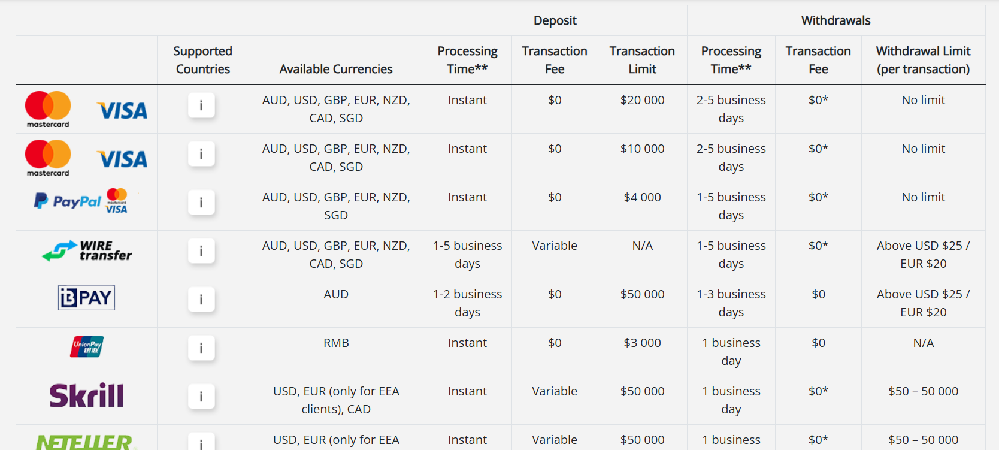Click the UnionPay card logo
This screenshot has height=450, width=999.
(x=87, y=346)
